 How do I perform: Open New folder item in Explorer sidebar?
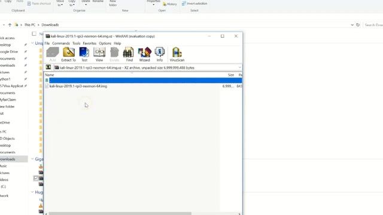(7, 106)
